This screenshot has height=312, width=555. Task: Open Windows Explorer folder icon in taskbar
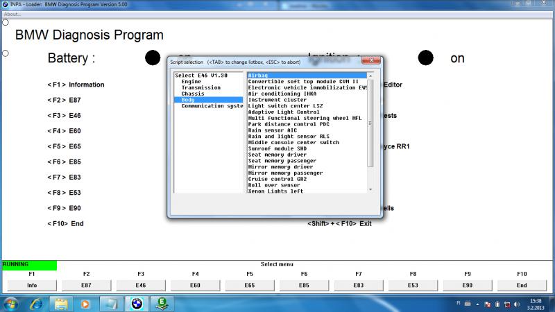[x=61, y=303]
